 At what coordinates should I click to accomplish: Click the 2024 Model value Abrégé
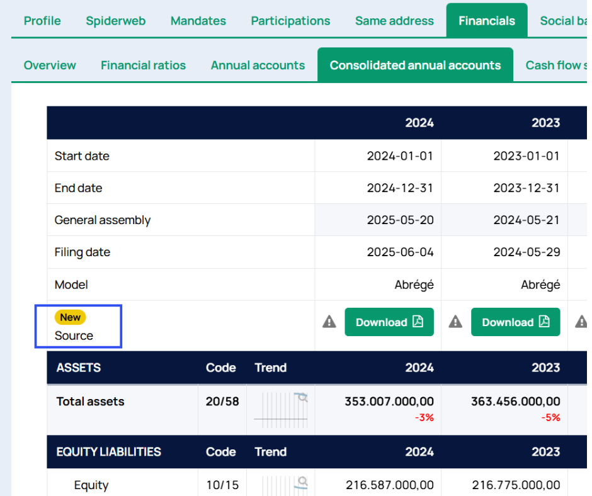[x=414, y=285]
